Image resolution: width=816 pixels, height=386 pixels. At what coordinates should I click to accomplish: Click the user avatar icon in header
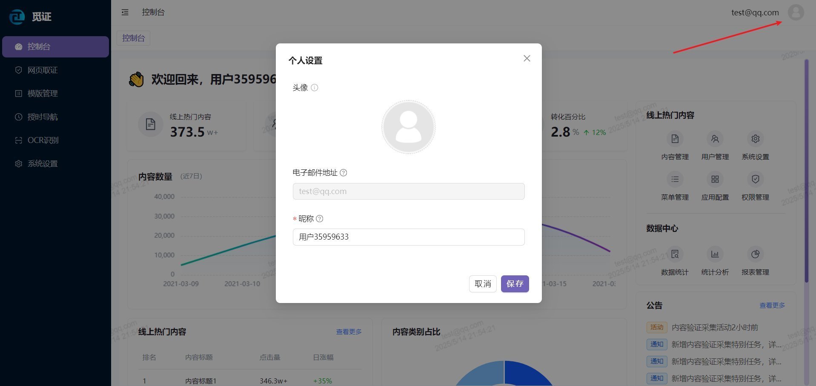click(795, 12)
